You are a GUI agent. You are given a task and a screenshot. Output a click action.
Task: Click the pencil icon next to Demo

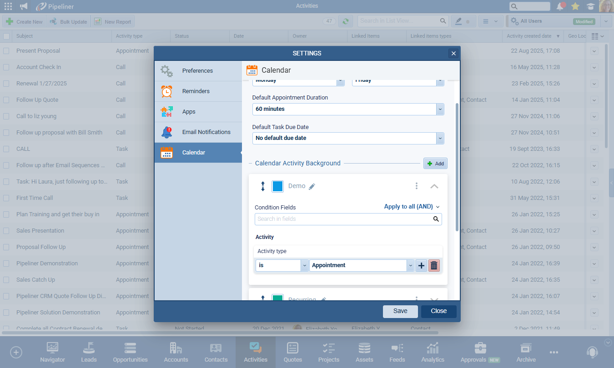tap(312, 186)
